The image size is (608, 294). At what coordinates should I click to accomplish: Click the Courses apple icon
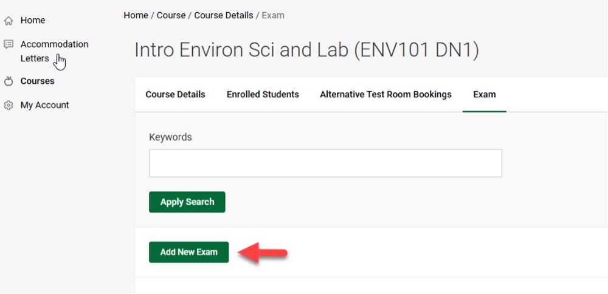9,81
